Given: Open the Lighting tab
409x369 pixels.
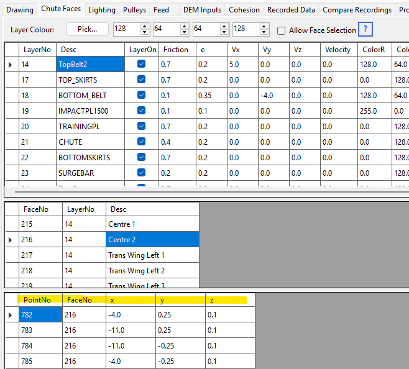Looking at the screenshot, I should (102, 10).
